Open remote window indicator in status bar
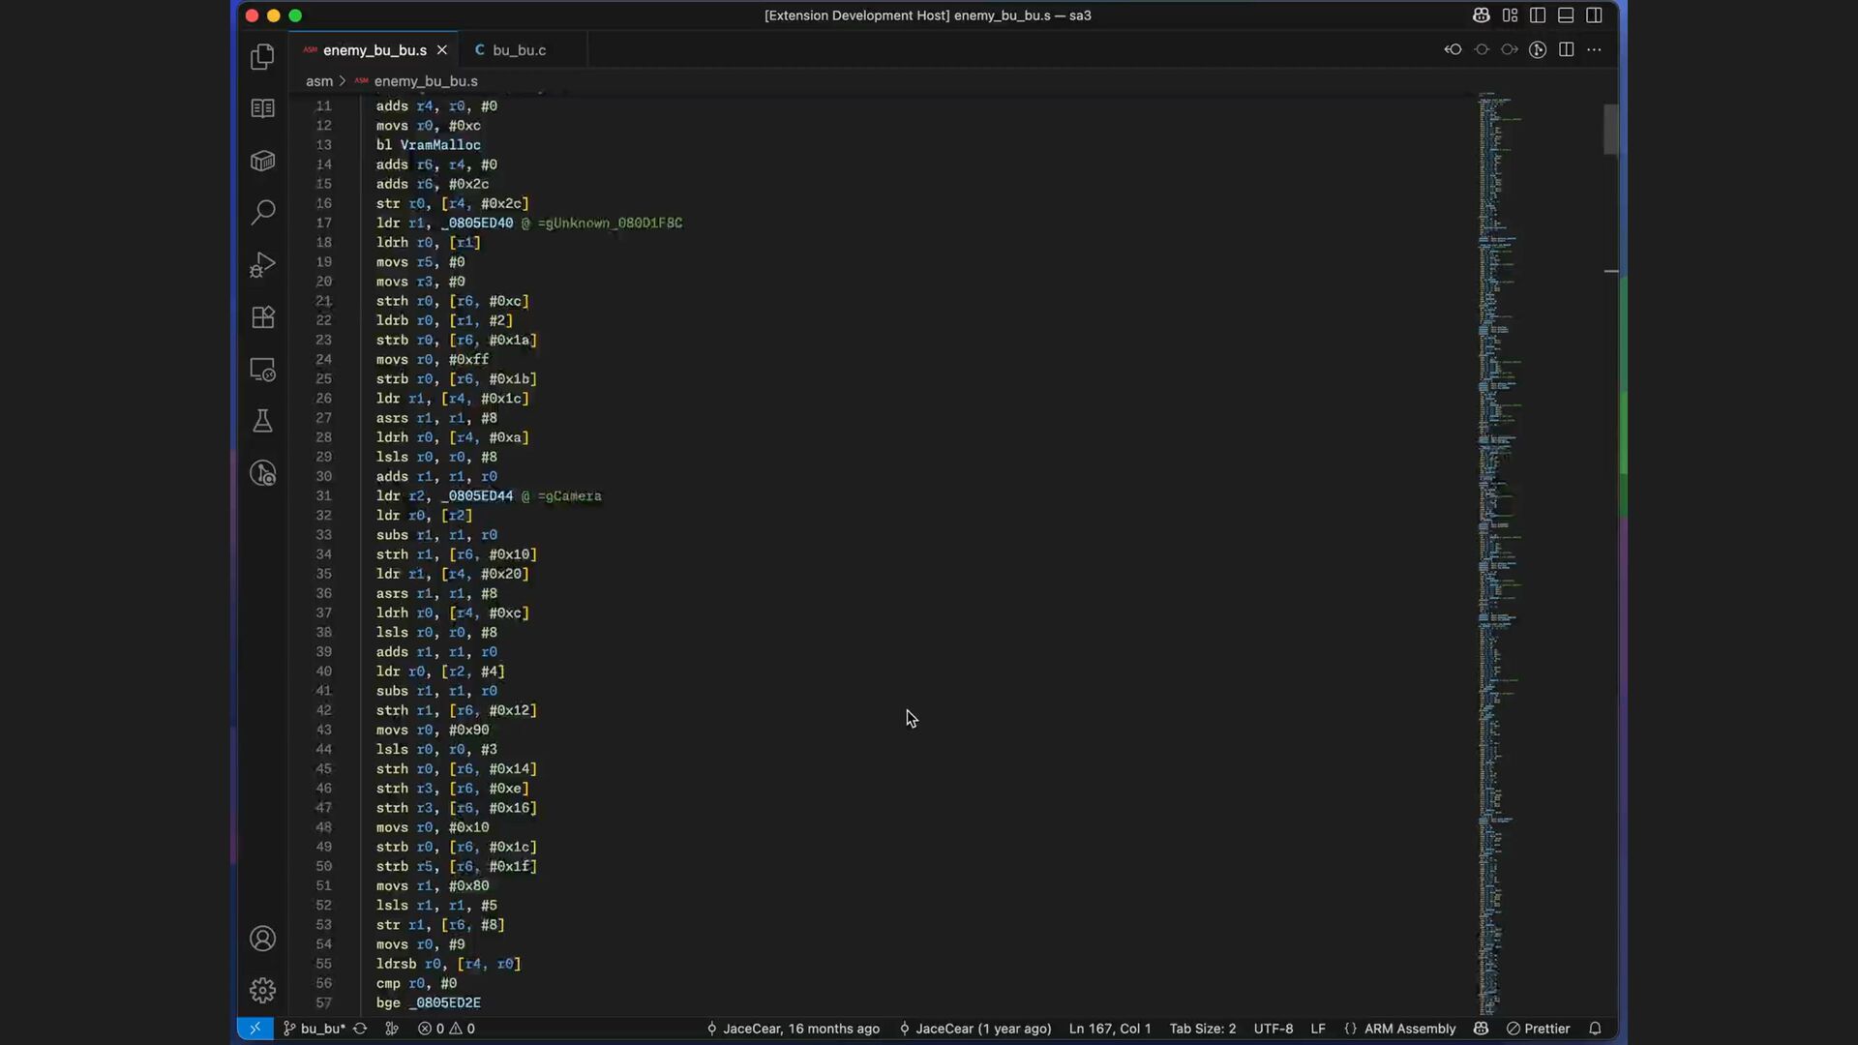Viewport: 1858px width, 1045px height. point(255,1029)
